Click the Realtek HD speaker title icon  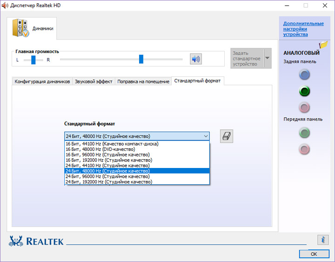point(5,5)
